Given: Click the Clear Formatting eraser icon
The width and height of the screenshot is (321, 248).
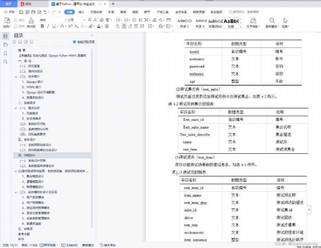Looking at the screenshot, I should pyautogui.click(x=102, y=20).
